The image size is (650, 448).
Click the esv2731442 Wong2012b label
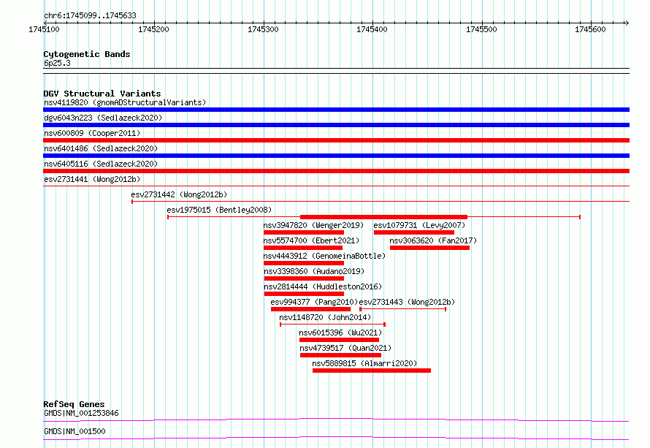[x=179, y=194]
